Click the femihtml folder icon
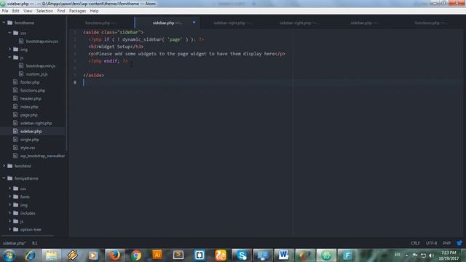 tap(9, 166)
